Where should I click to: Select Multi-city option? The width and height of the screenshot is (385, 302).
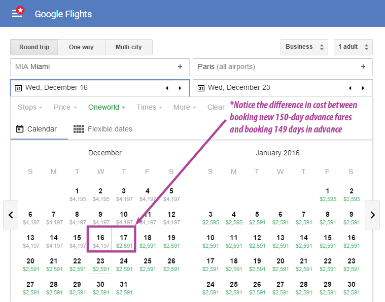(129, 47)
